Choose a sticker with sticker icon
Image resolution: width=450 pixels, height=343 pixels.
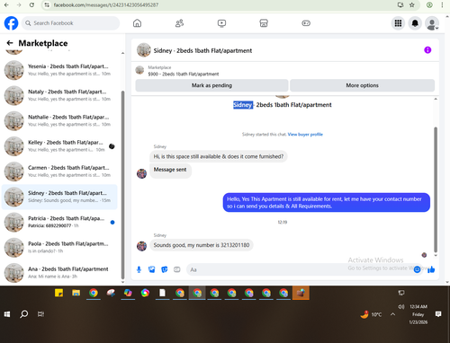165,269
